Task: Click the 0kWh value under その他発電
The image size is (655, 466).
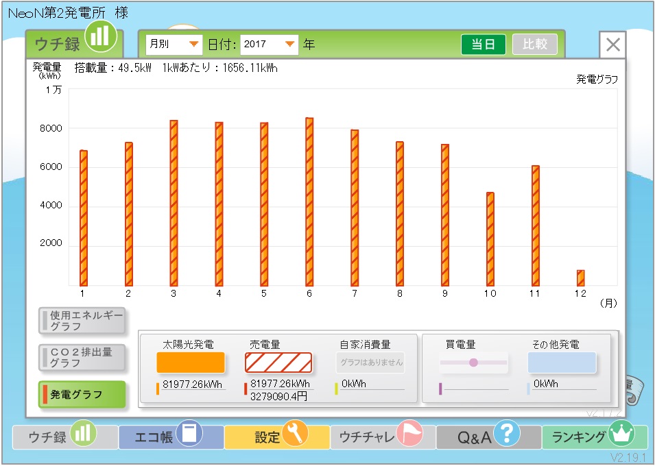Action: (x=545, y=383)
